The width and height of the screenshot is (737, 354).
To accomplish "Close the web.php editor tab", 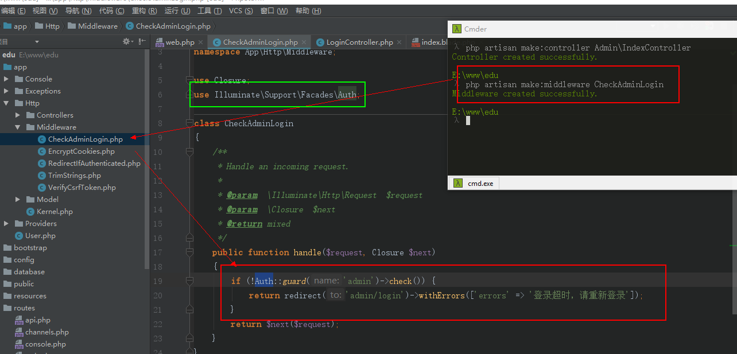I will [x=200, y=42].
